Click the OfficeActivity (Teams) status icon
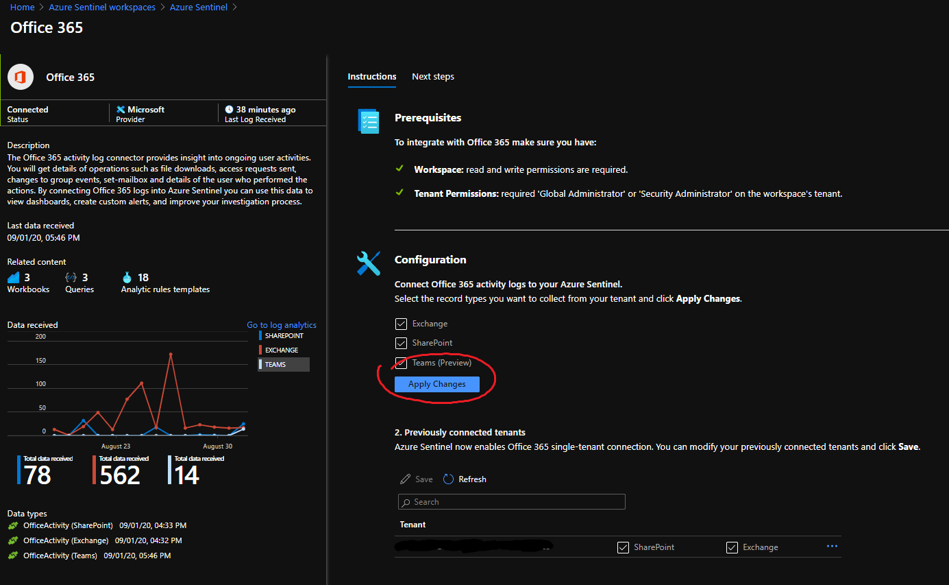949x585 pixels. [12, 556]
